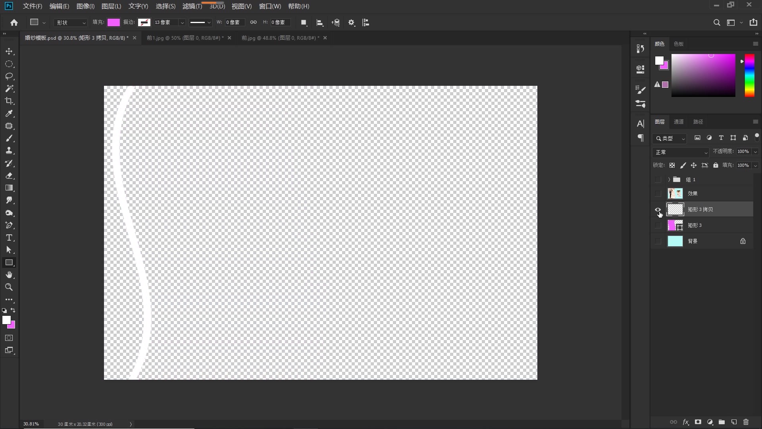
Task: Expand the 组 1 layer group
Action: 669,180
